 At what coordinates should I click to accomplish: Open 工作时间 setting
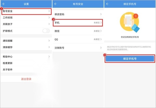click(x=26, y=18)
